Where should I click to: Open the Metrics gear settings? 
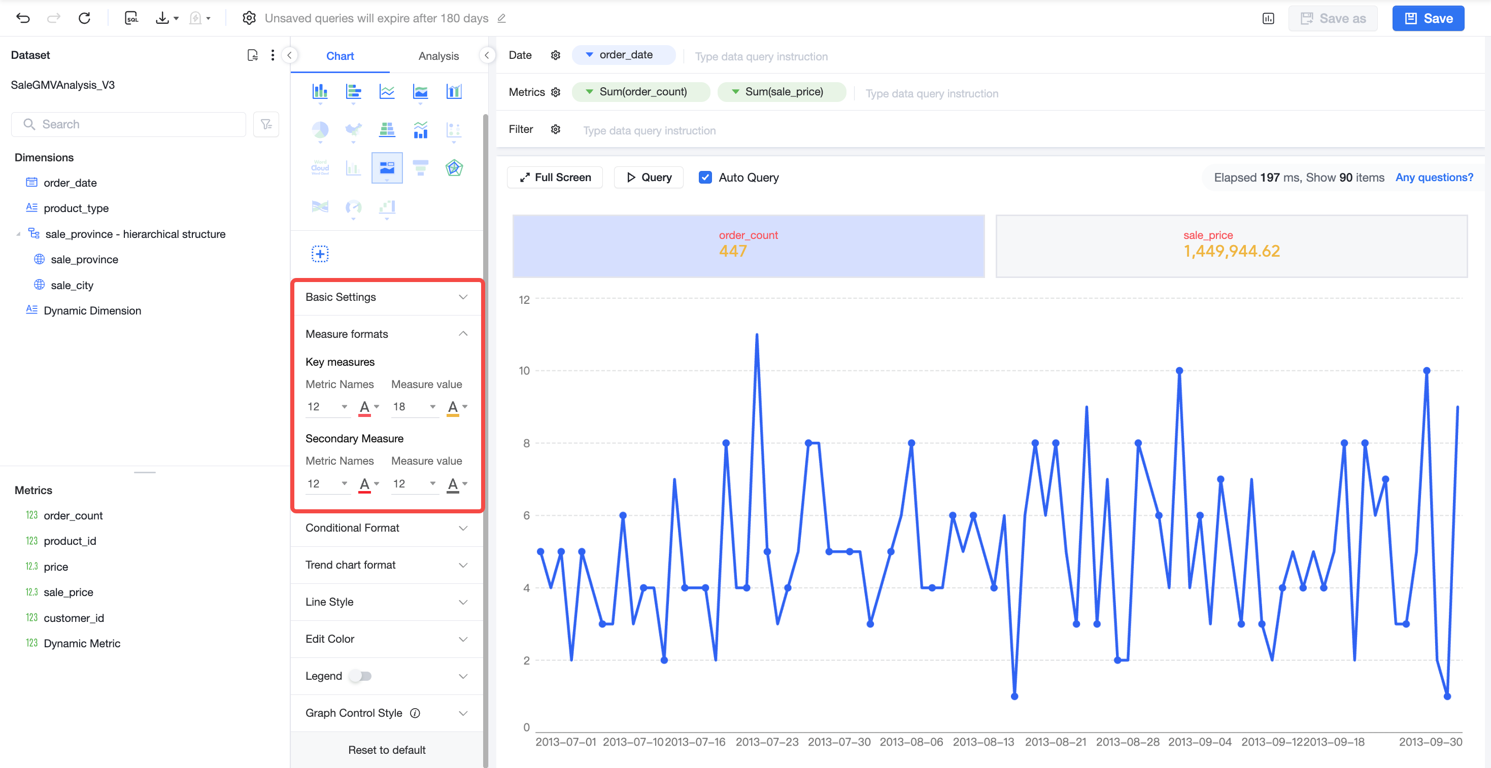555,92
